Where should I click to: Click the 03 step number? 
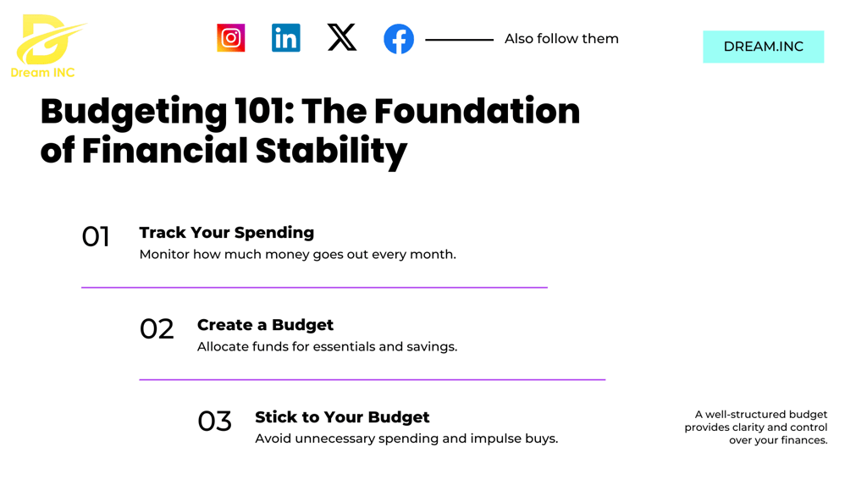tap(214, 422)
